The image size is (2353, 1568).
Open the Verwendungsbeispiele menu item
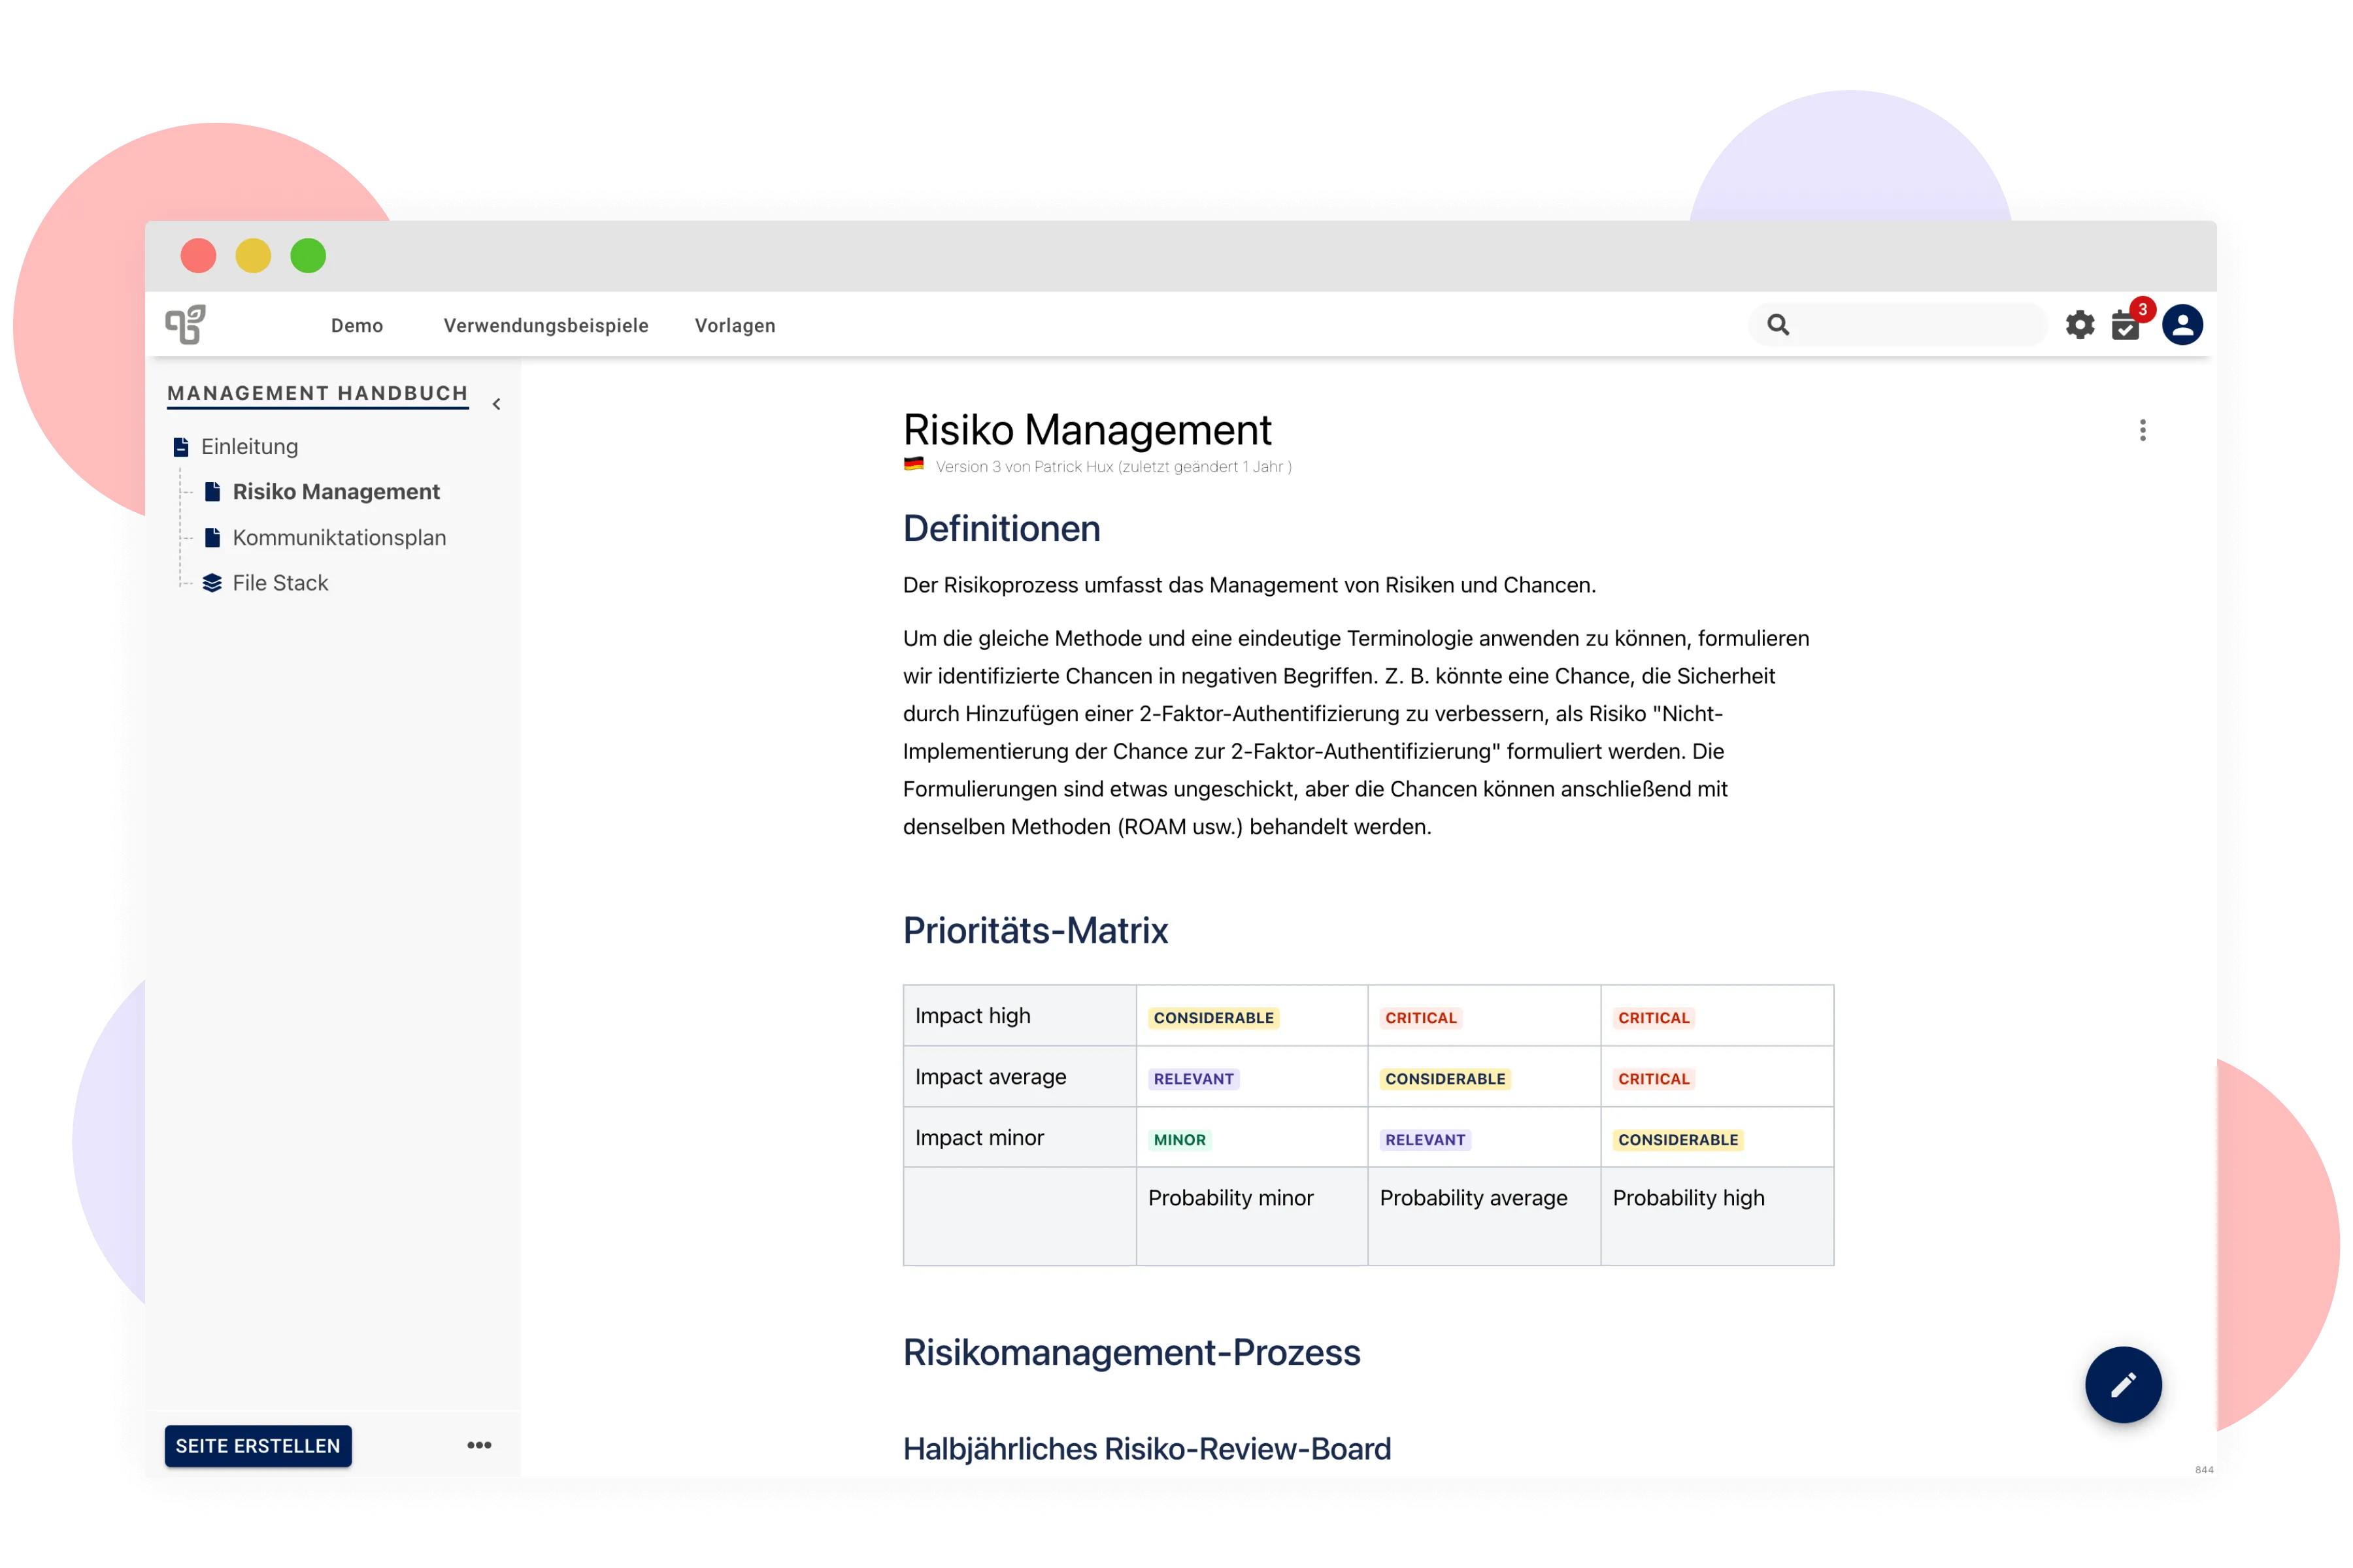(545, 326)
